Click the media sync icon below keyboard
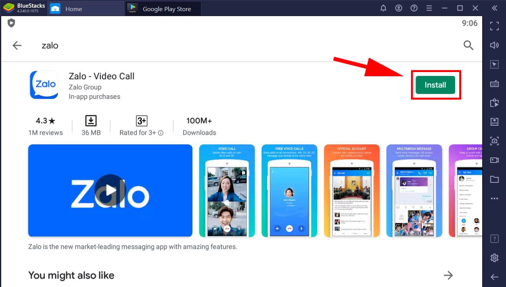This screenshot has width=506, height=287. click(495, 103)
